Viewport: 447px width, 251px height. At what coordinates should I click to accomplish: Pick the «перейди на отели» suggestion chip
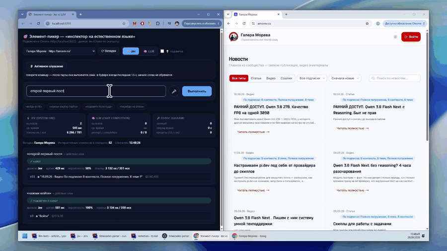132,107
